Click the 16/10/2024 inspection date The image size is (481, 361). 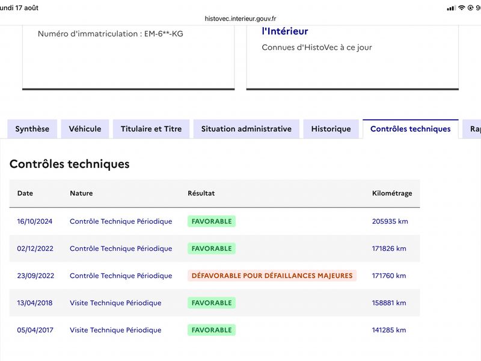tap(35, 221)
